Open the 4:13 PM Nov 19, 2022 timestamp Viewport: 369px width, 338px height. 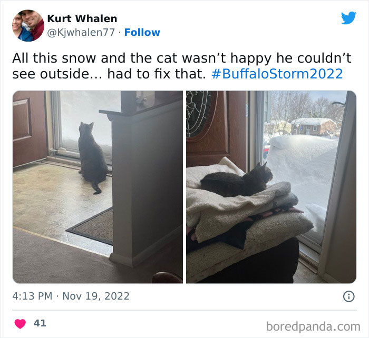tap(71, 296)
